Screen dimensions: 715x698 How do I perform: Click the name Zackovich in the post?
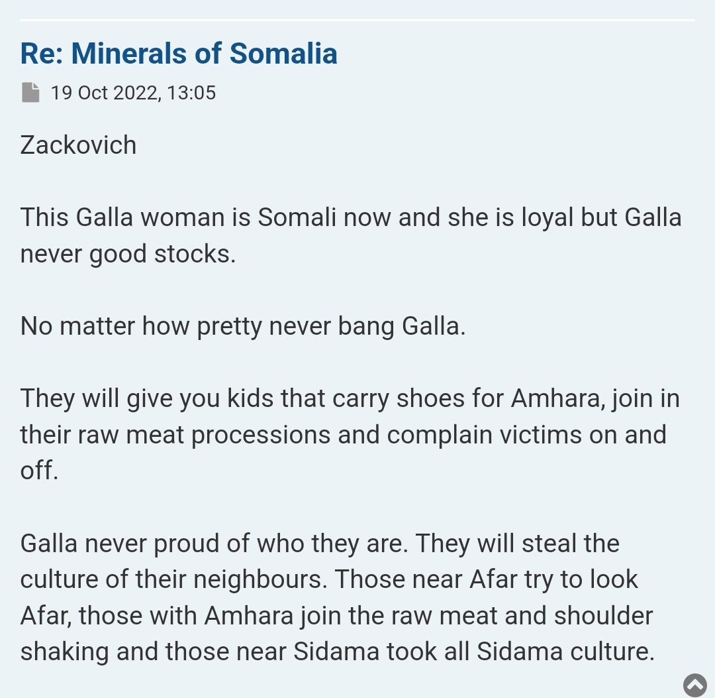click(x=78, y=145)
